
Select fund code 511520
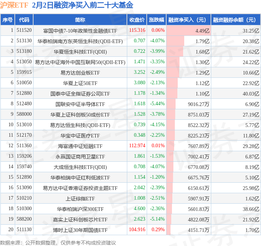(24, 30)
